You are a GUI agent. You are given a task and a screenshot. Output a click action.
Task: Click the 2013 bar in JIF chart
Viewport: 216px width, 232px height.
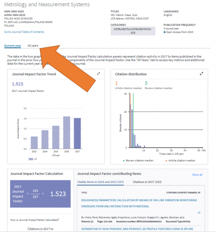tap(34, 143)
